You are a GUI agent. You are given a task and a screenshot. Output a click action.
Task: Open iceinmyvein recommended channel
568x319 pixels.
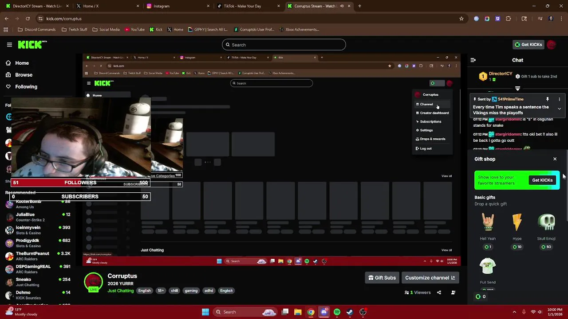38,230
